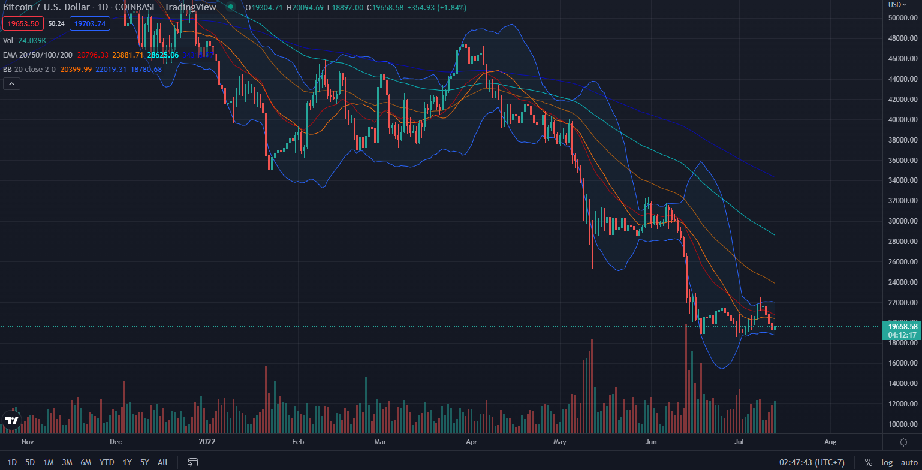The height and width of the screenshot is (470, 922).
Task: Click the current price label 19658.58 on axis
Action: click(x=902, y=326)
